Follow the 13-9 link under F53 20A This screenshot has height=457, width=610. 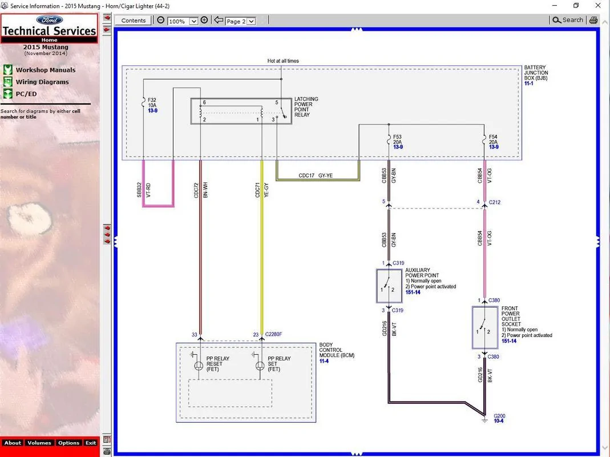click(398, 147)
